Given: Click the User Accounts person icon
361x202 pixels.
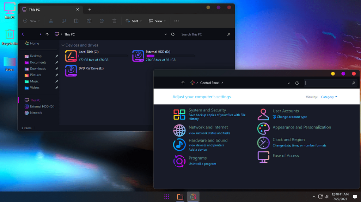Looking at the screenshot, I should tap(263, 115).
